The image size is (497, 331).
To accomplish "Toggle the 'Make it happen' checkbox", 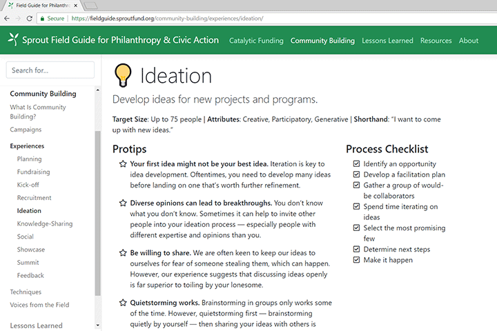I will click(x=356, y=260).
